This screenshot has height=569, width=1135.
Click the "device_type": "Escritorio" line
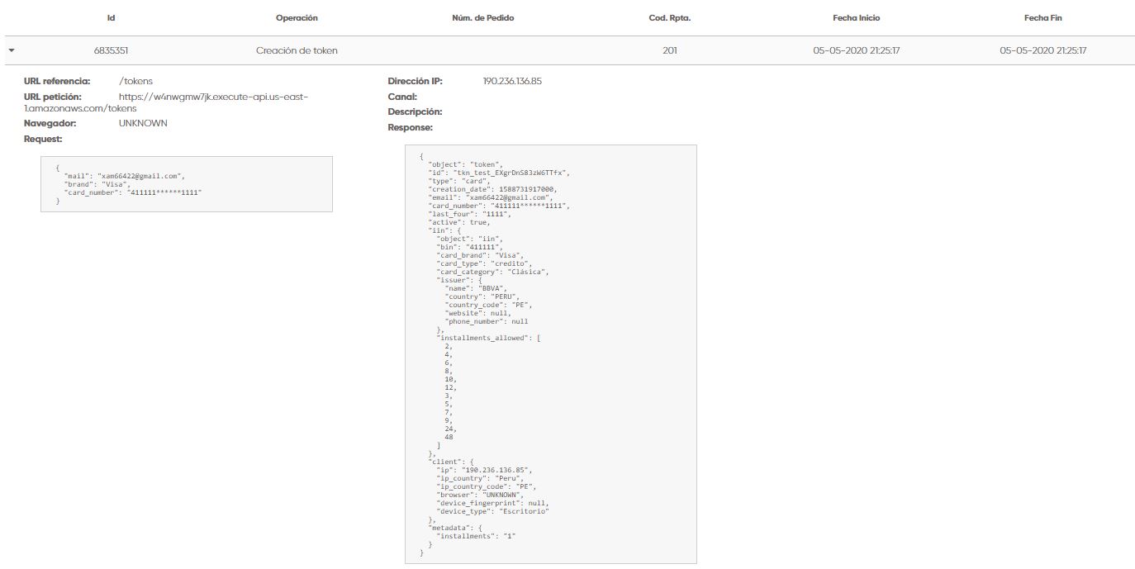(x=492, y=511)
